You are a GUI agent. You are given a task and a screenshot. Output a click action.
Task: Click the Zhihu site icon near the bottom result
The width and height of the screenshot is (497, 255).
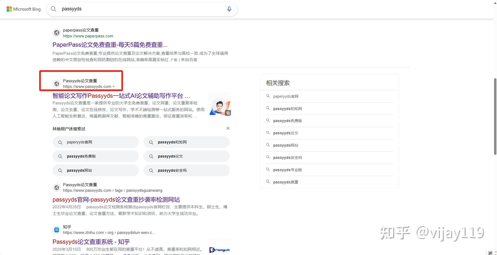[x=56, y=230]
